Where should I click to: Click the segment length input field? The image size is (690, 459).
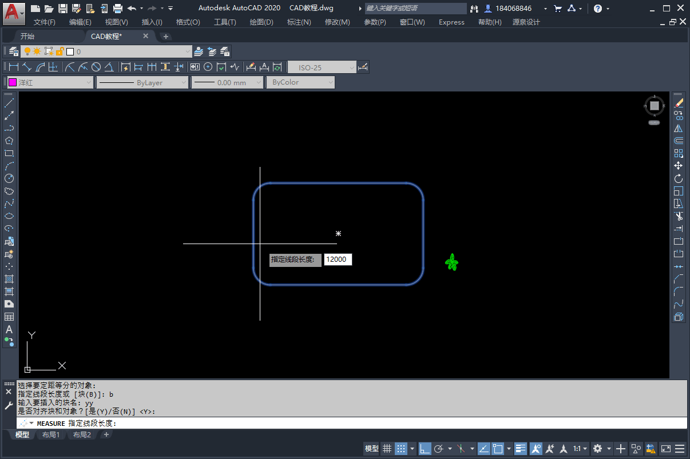(338, 260)
